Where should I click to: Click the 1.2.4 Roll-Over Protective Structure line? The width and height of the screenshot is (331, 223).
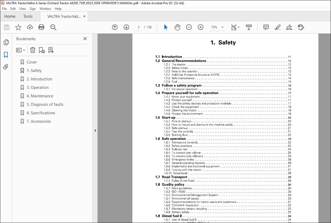click(227, 75)
